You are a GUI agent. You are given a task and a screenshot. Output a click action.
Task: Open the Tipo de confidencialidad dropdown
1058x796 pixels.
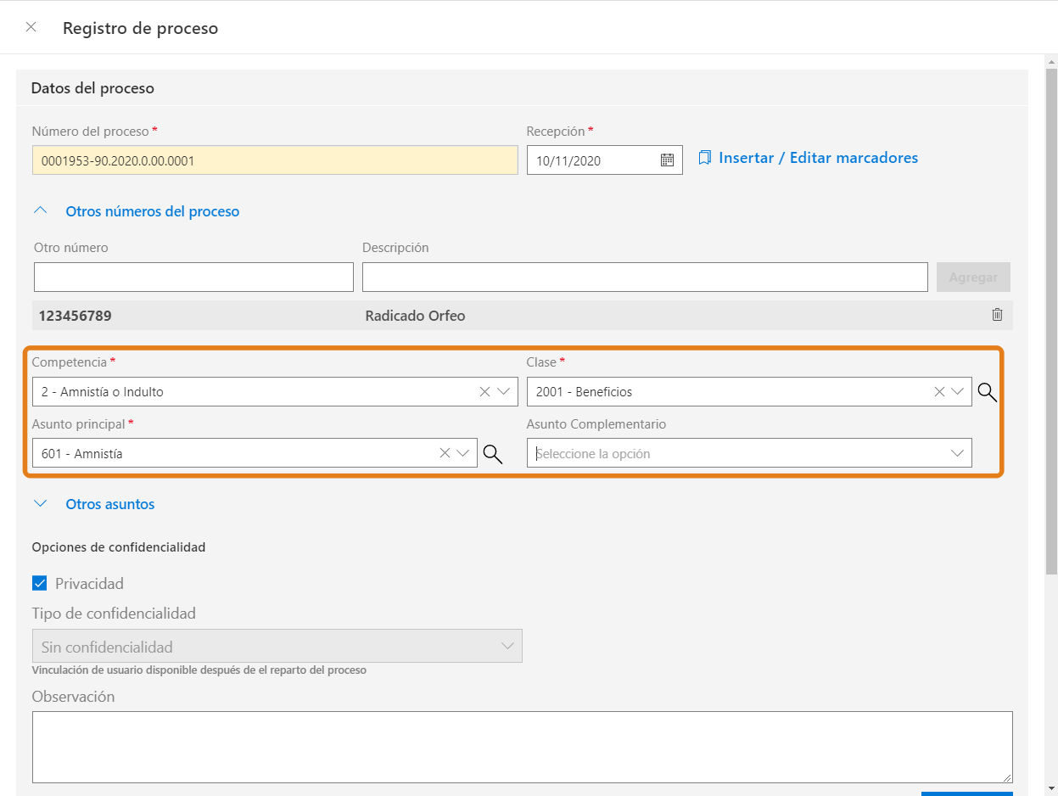(277, 646)
